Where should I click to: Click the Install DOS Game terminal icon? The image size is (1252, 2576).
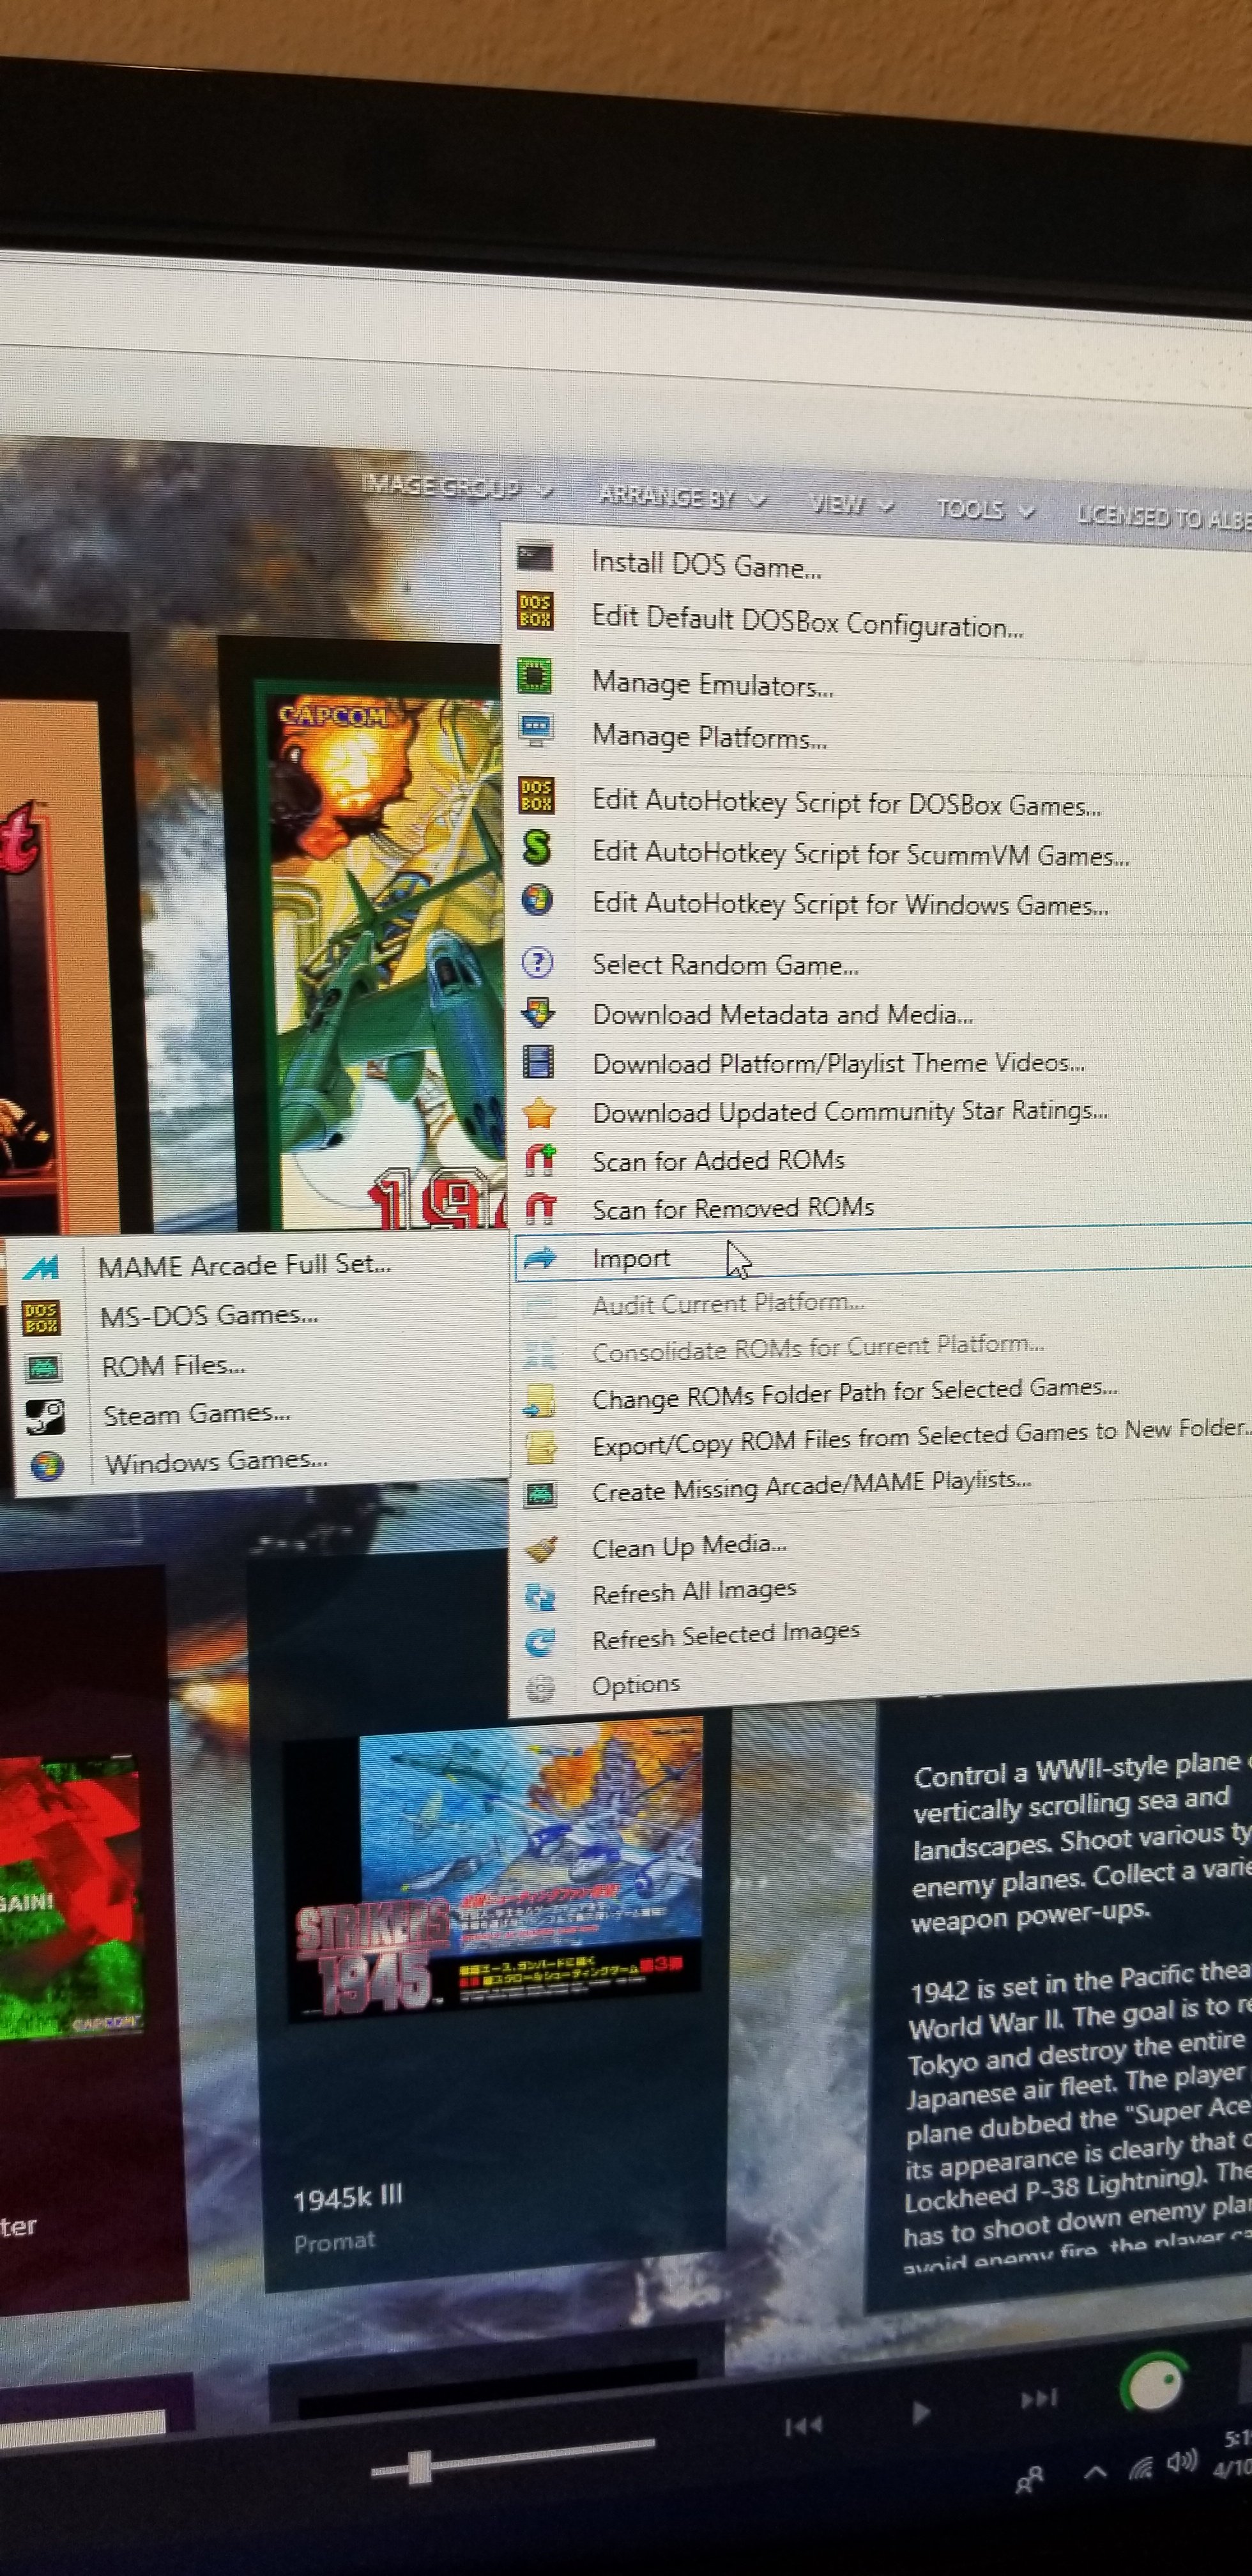[x=534, y=556]
